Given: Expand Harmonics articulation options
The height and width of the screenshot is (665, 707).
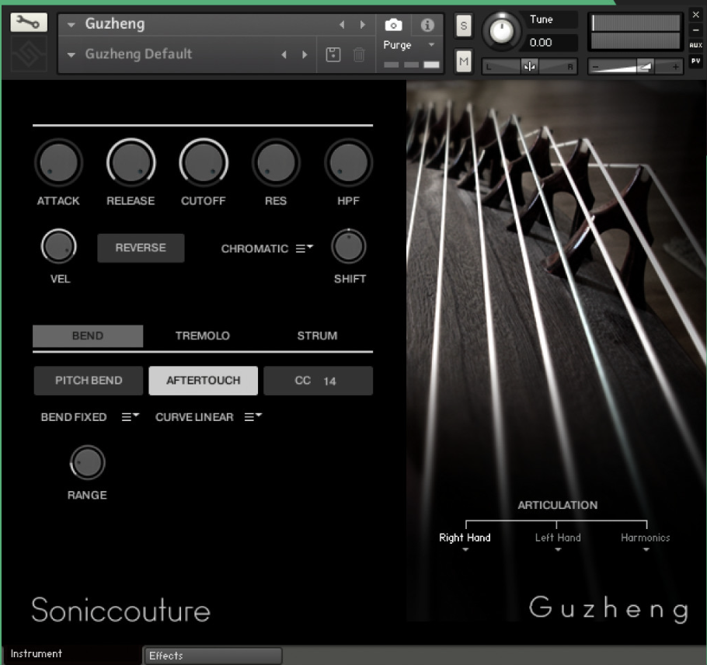Looking at the screenshot, I should tap(646, 549).
